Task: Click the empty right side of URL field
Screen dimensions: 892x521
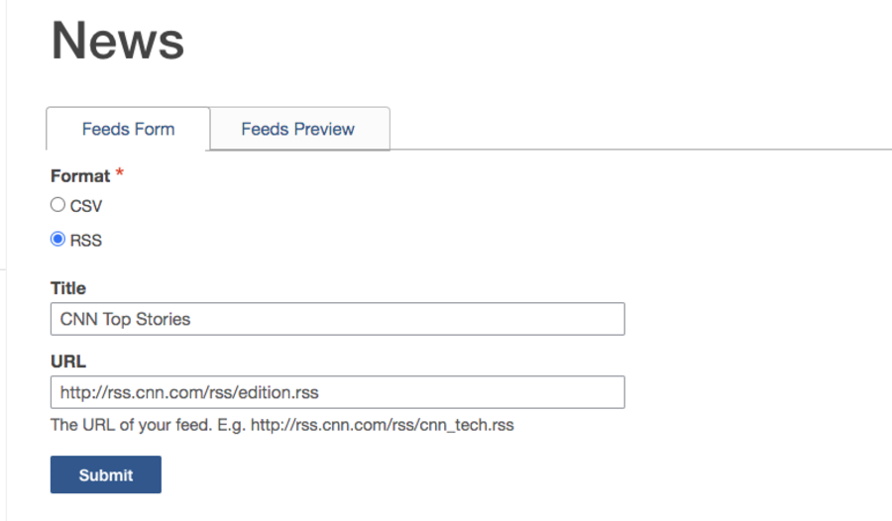Action: (x=515, y=392)
